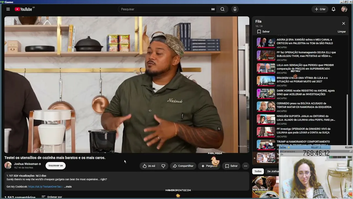Clear the queue with Limpar
The image size is (353, 199).
342,32
